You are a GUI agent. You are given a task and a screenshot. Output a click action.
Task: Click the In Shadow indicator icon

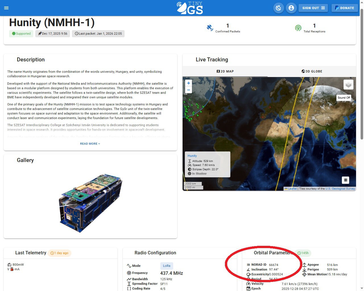coord(190,174)
